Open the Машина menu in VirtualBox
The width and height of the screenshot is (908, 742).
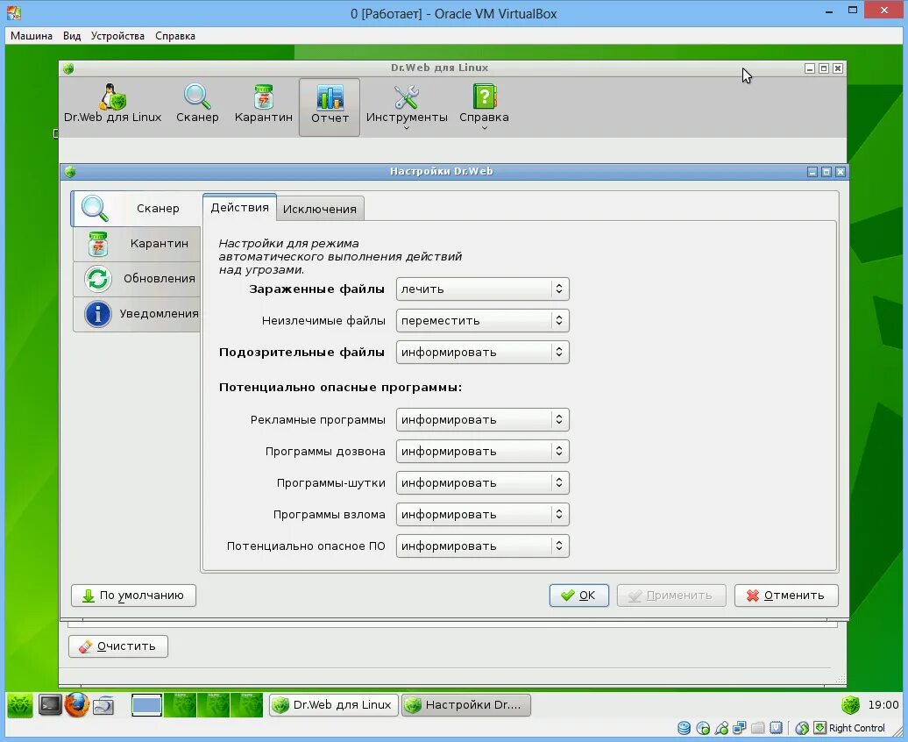click(32, 36)
